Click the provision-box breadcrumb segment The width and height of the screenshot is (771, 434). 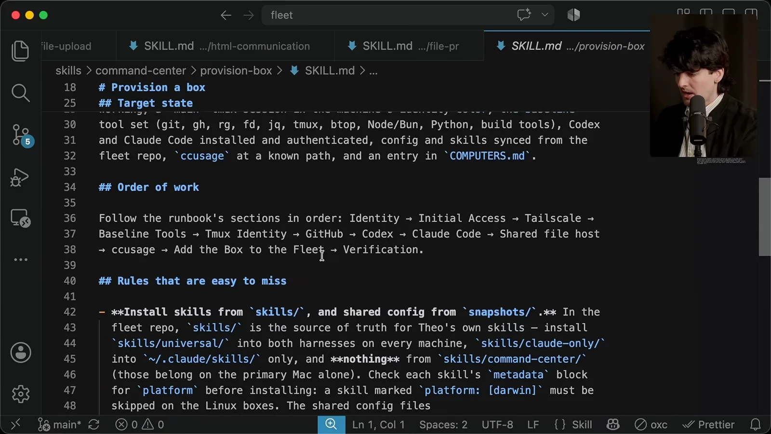pyautogui.click(x=236, y=71)
